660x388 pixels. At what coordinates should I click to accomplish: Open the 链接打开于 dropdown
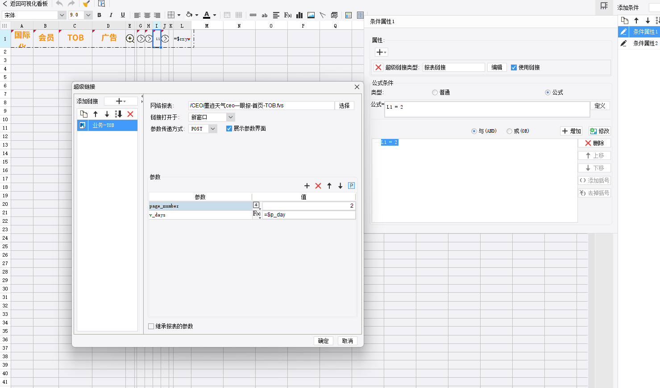point(230,117)
